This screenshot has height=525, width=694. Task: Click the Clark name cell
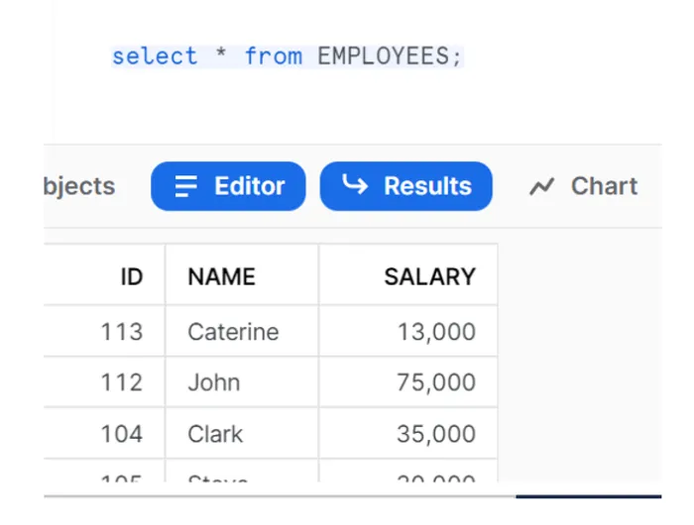(x=215, y=434)
